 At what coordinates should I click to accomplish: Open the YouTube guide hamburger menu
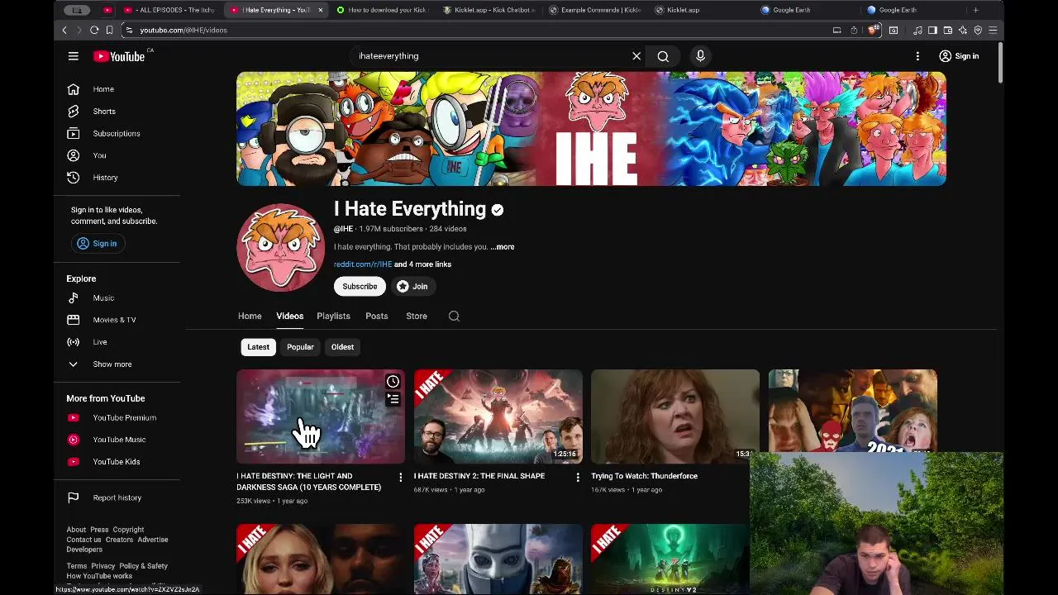coord(74,56)
